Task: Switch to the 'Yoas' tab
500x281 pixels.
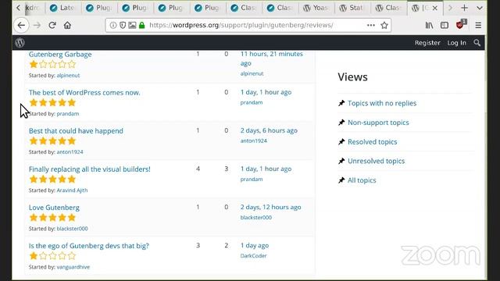Action: click(316, 8)
